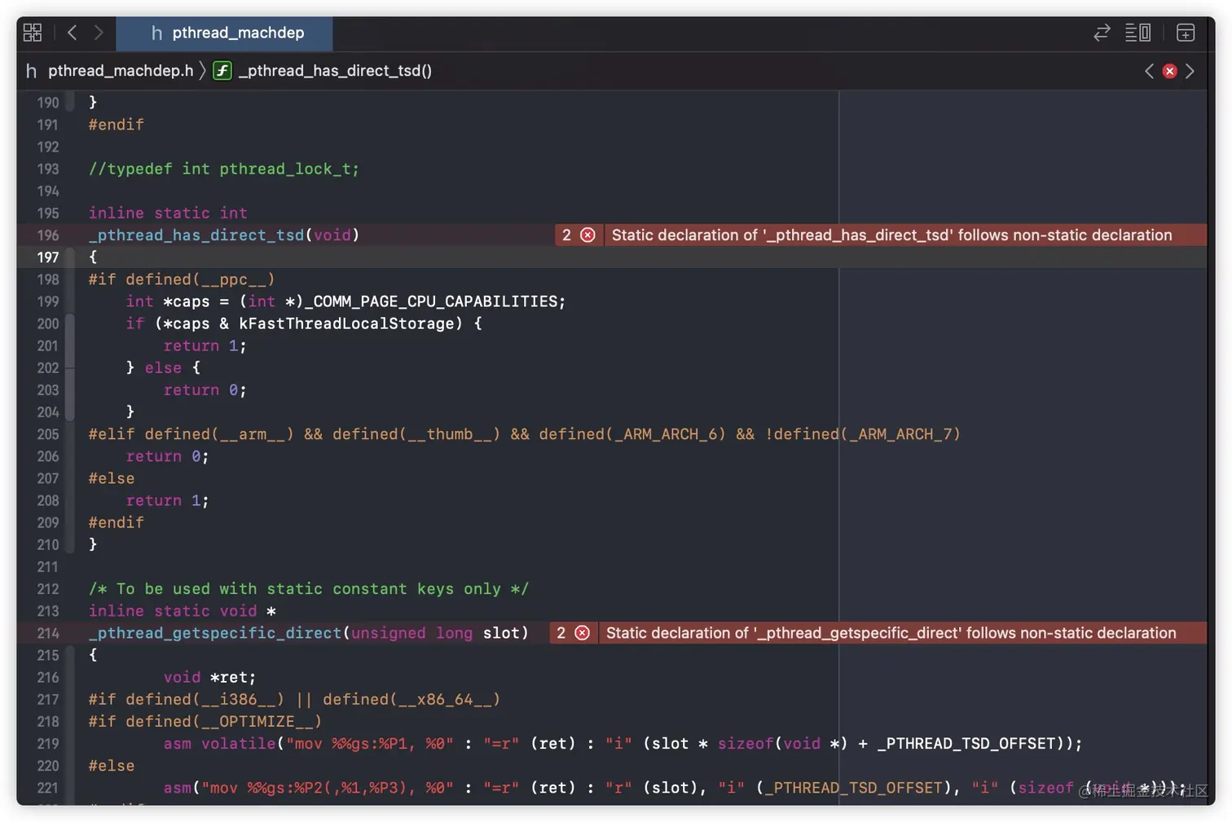Click the __thumb__ macro on line 205
Screen dimensions: 1232x822
click(x=450, y=434)
